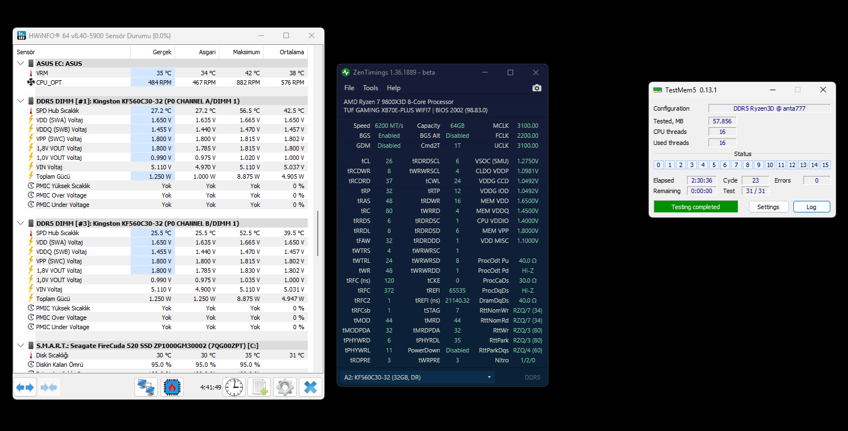Click the thermometer icon beside VRM
Screen dimensions: 848x431
click(x=30, y=73)
